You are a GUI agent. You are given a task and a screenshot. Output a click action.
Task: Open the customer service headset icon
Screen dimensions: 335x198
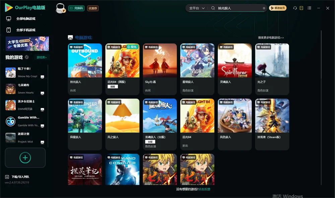pos(295,8)
